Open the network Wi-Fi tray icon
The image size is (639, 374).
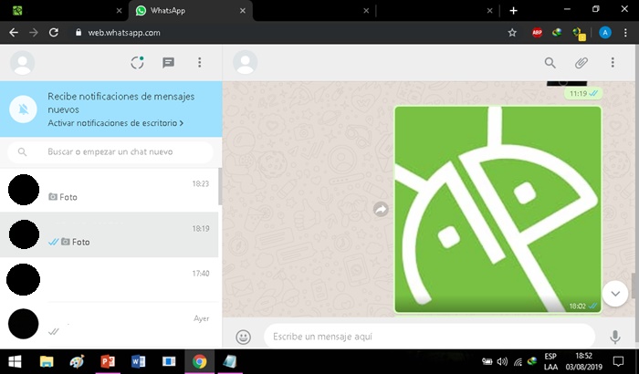coord(518,361)
